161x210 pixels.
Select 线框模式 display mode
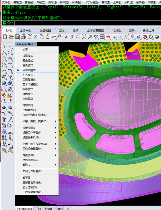28,56
